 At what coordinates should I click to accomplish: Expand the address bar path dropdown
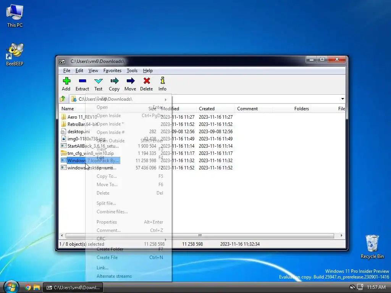coord(343,99)
